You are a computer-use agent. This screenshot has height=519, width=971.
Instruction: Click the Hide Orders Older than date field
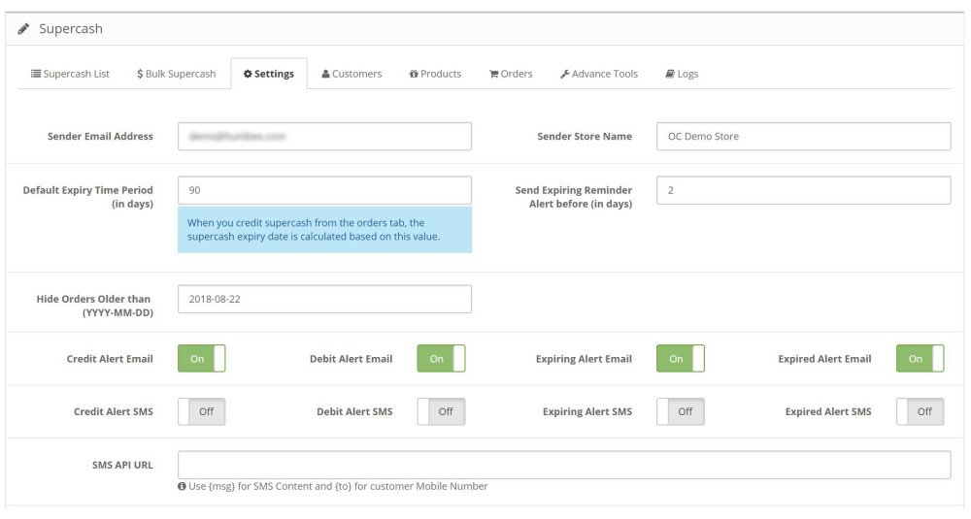click(324, 299)
